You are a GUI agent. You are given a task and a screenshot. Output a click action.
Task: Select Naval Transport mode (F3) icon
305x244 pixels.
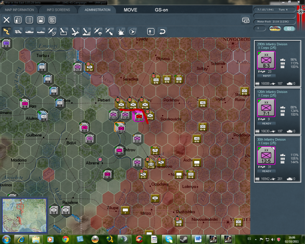pyautogui.click(x=29, y=31)
